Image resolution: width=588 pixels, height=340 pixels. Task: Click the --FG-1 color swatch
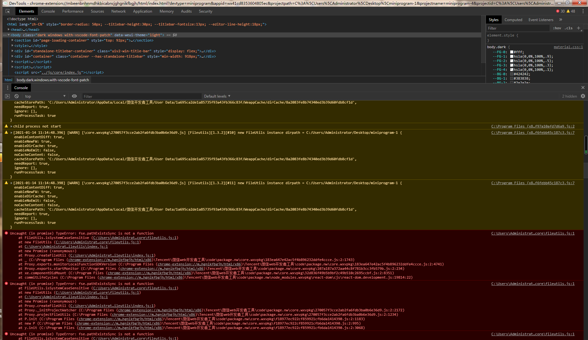[x=512, y=57]
